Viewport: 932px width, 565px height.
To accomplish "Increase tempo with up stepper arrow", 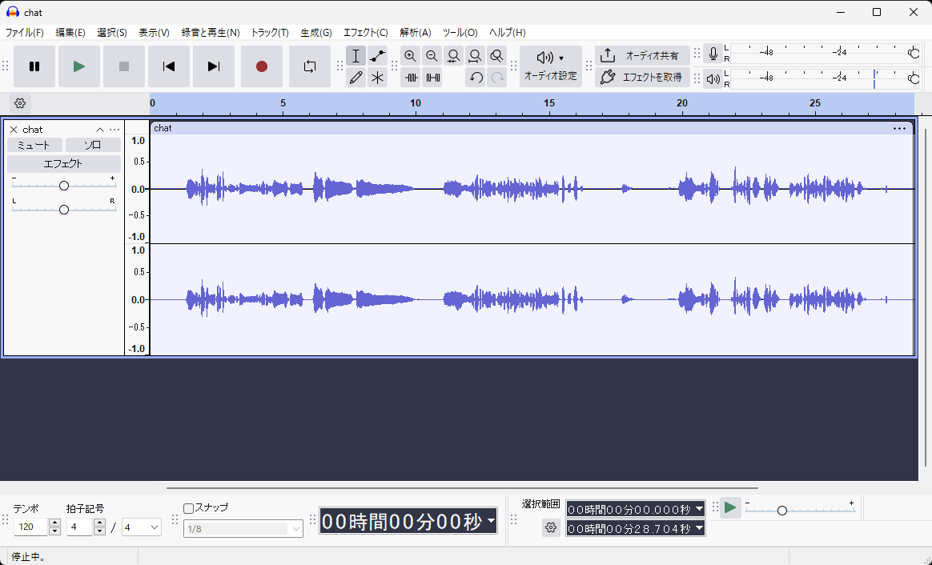I will (x=54, y=523).
